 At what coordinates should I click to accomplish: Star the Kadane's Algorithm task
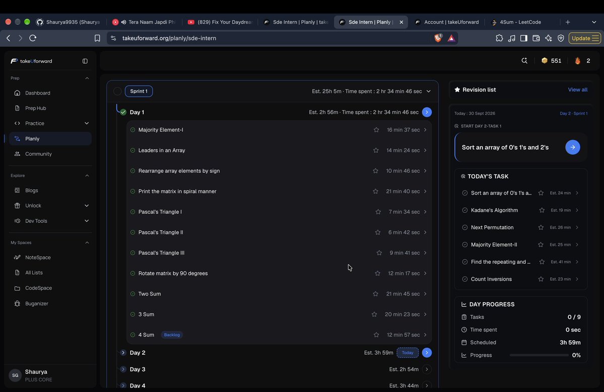tap(542, 210)
